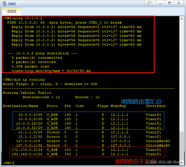Click the Cost column header
The height and width of the screenshot is (167, 186).
pos(80,106)
